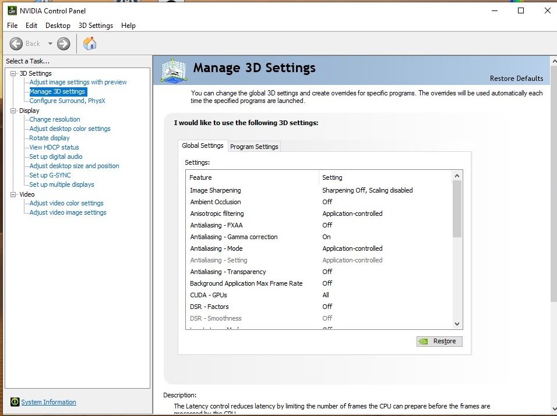Open the File menu

point(12,26)
